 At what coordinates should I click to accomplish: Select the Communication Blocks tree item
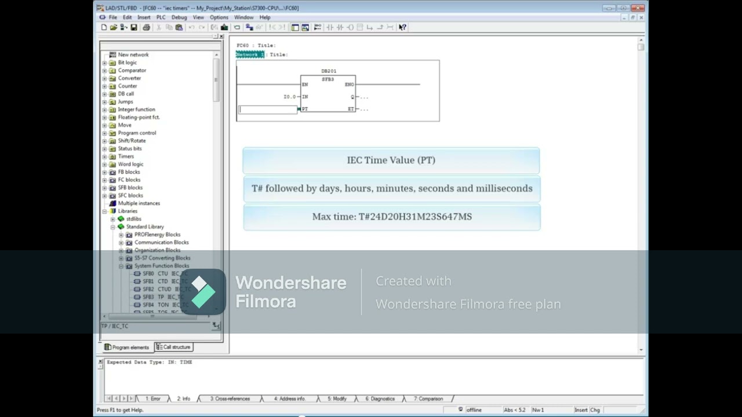click(161, 243)
